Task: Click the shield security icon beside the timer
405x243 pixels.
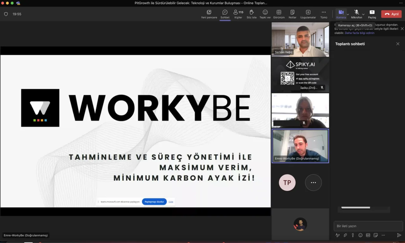Action: tap(6, 14)
